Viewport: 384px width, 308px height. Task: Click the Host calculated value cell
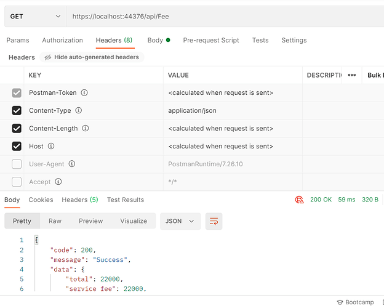tap(233, 147)
